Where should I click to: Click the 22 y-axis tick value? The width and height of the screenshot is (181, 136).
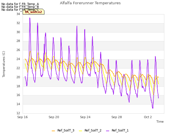(x=18, y=68)
